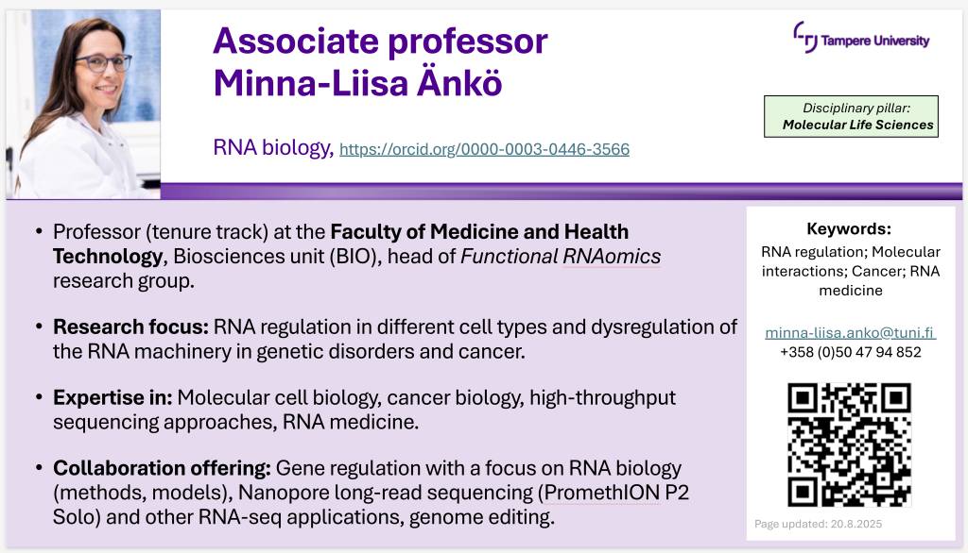Click the purple gradient divider bar

click(x=562, y=192)
